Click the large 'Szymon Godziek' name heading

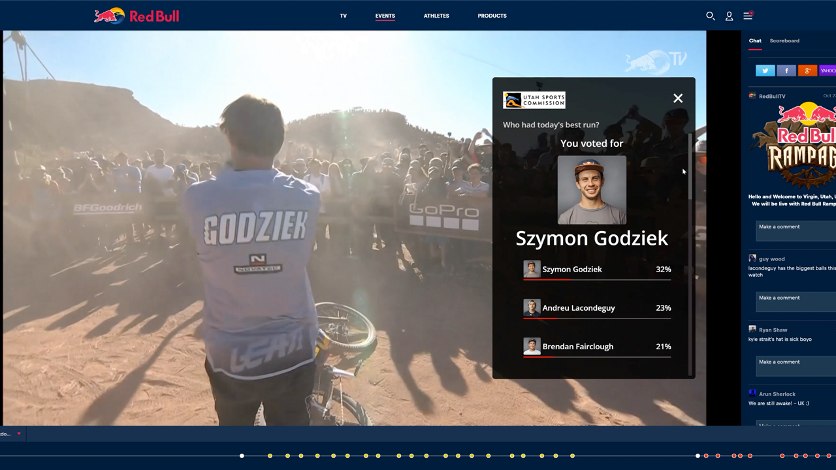point(592,238)
